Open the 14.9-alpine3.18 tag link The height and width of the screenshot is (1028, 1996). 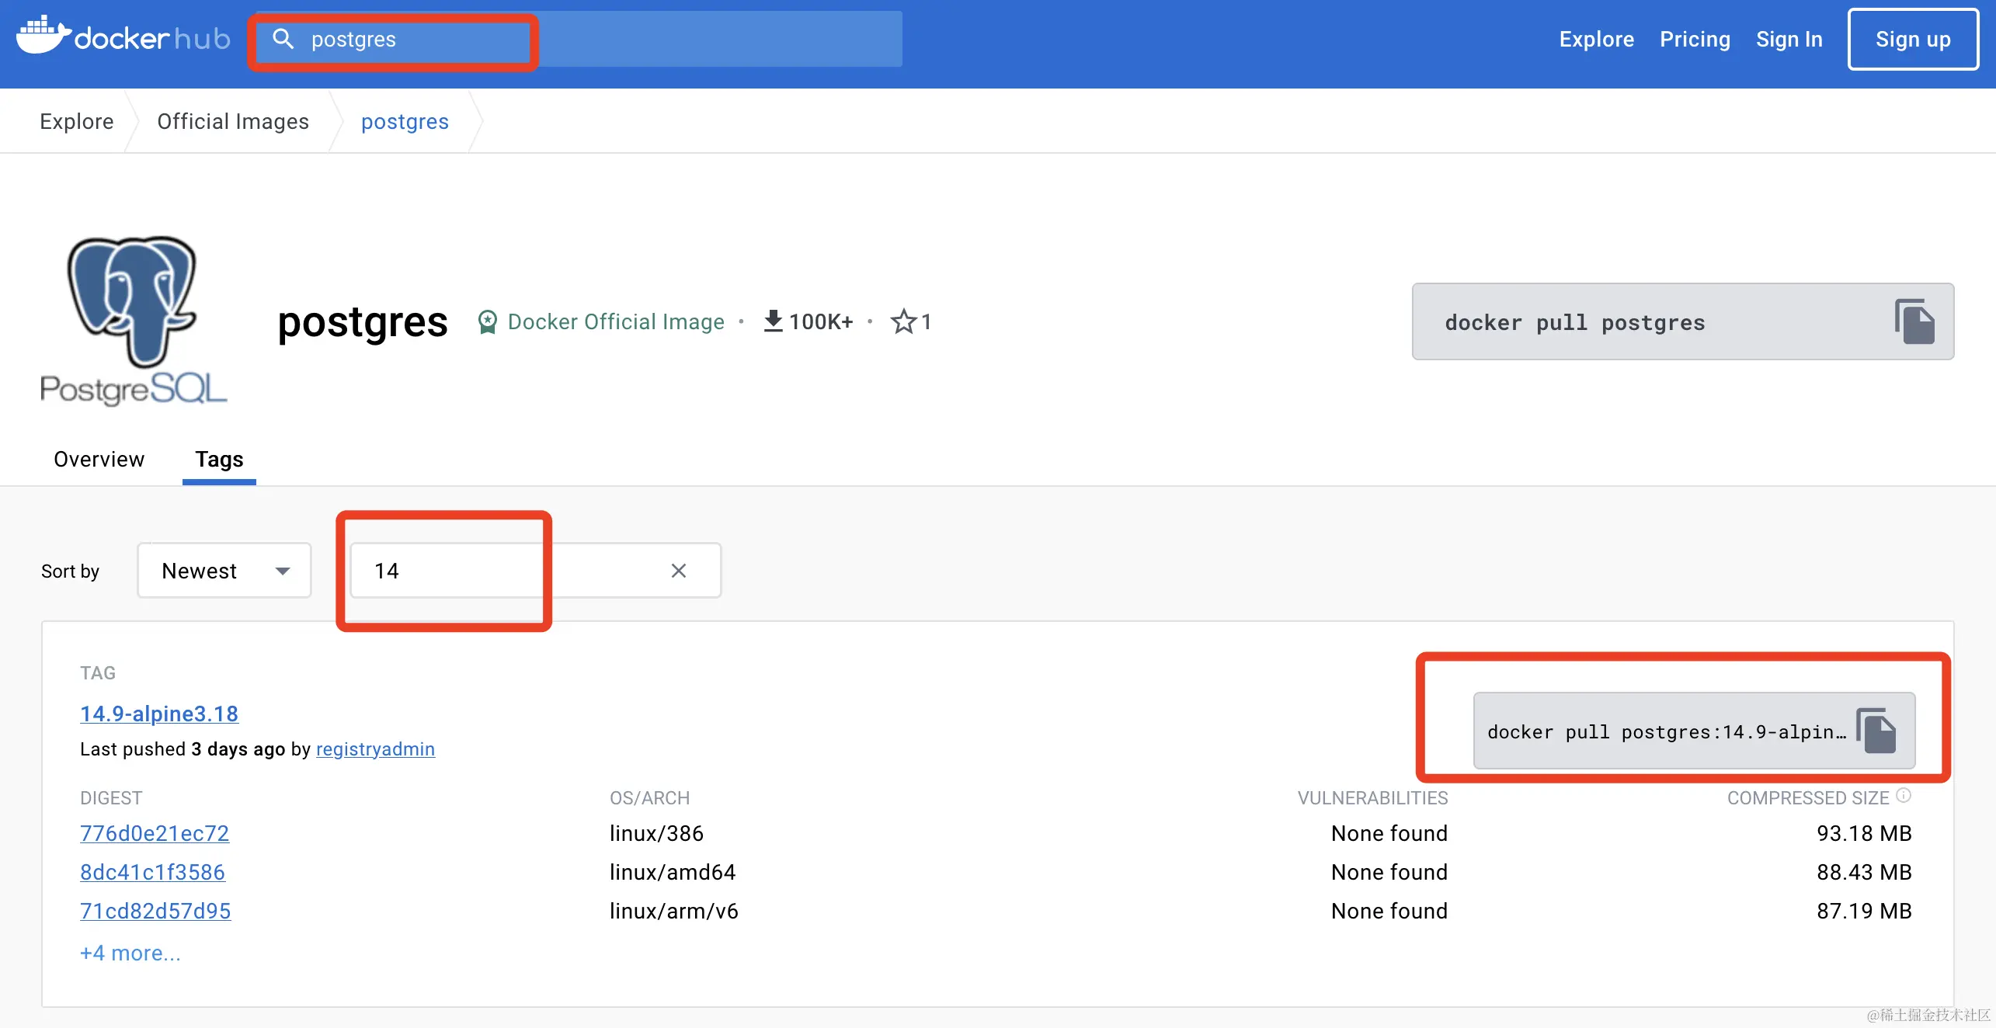click(x=159, y=714)
